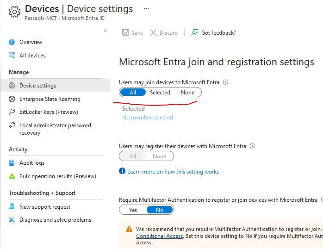Screen dimensions: 323x249
Task: Open 'Learn more on how this setting works'
Action: coord(173,172)
